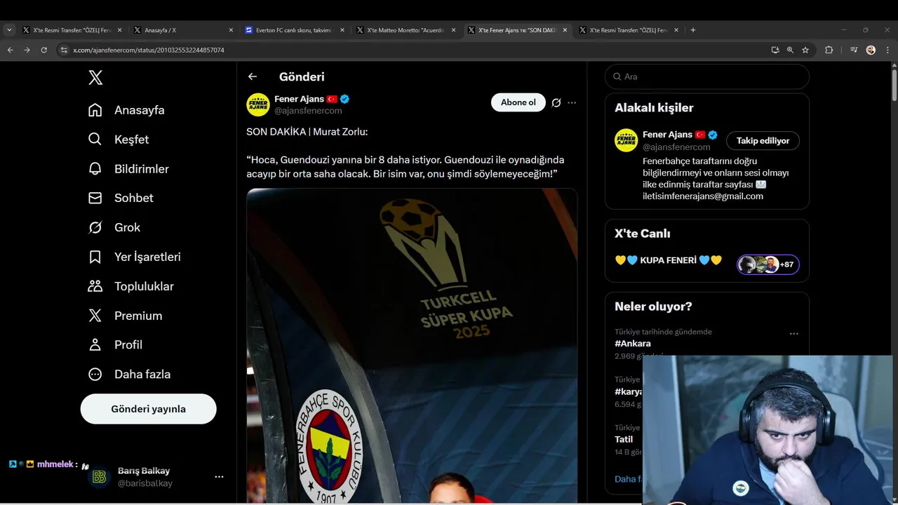Click site info icon in address bar
This screenshot has height=505, width=898.
coord(64,50)
